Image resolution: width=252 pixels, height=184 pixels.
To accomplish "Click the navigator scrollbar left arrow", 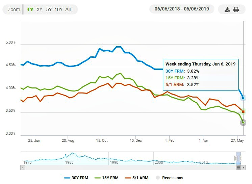I will pyautogui.click(x=23, y=168).
